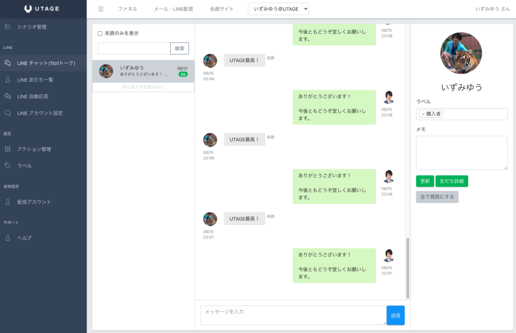Viewport: 516px width, 333px height.
Task: Click the hamburger menu icon in top bar
Action: click(101, 9)
